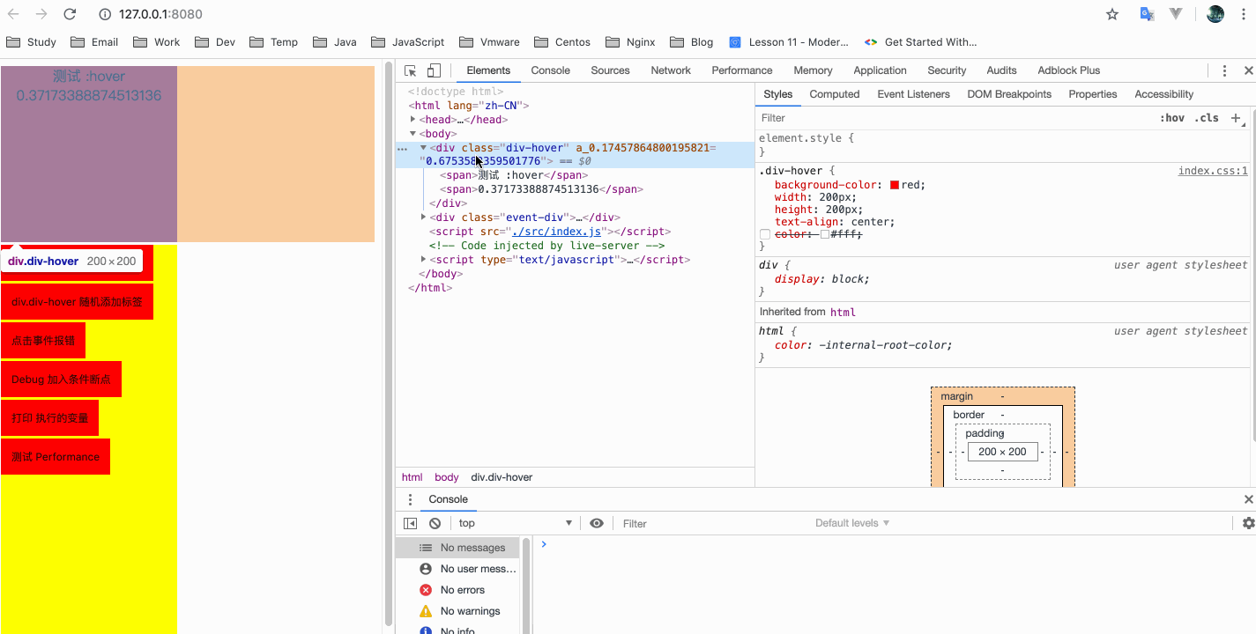
Task: Expand the event-div element node
Action: point(423,217)
